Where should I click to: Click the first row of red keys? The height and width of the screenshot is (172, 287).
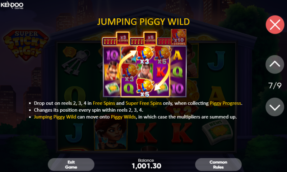(110, 42)
